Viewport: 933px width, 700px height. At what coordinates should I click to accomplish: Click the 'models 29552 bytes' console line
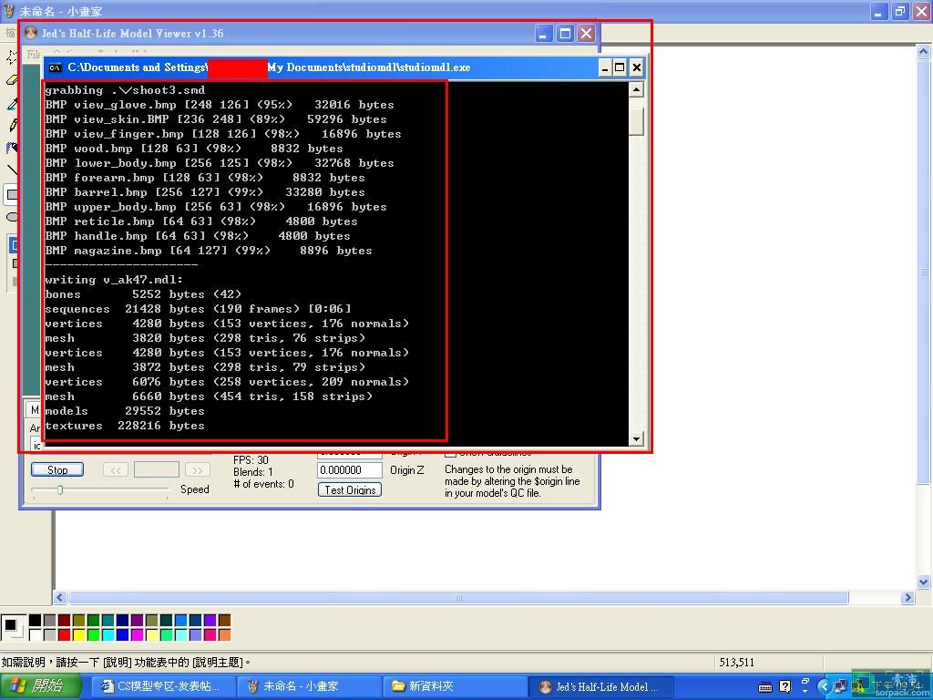(124, 411)
